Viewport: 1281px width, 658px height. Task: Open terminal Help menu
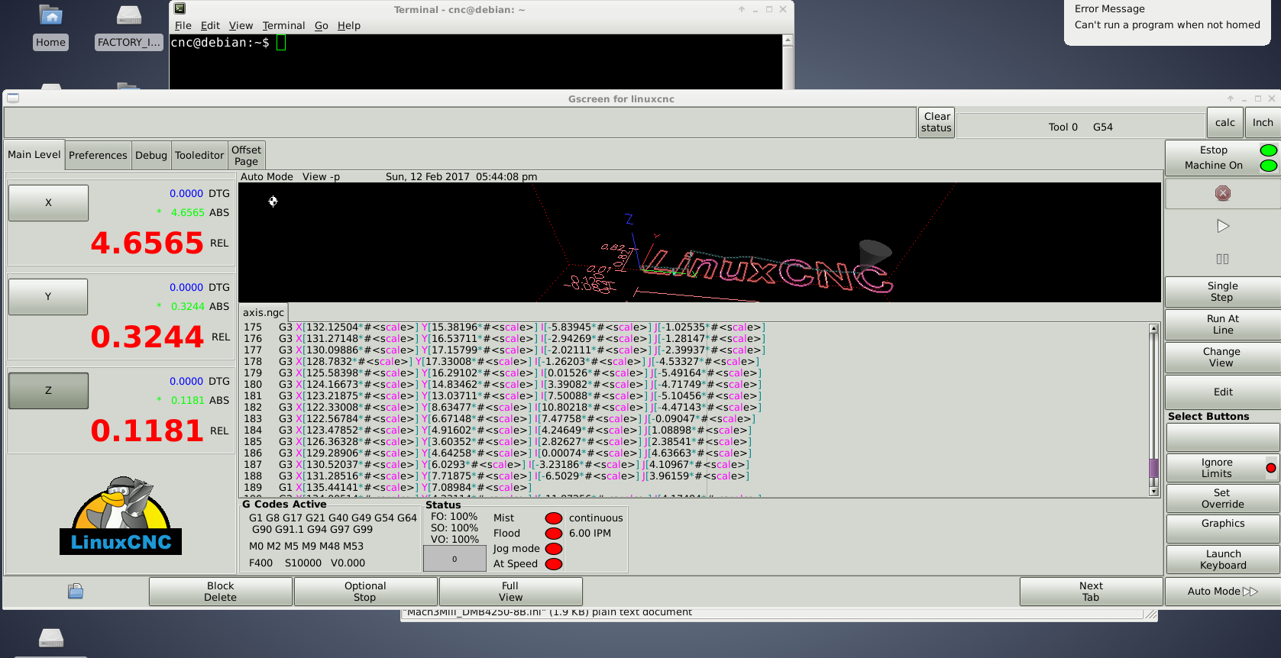pos(349,25)
